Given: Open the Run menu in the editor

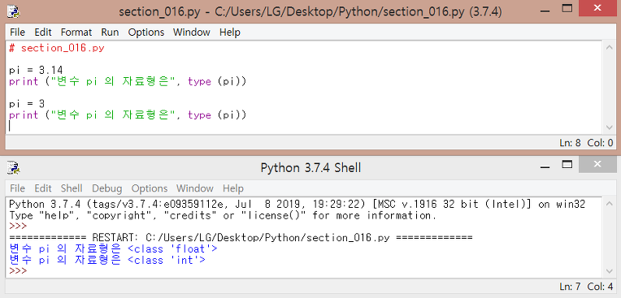Looking at the screenshot, I should point(110,32).
